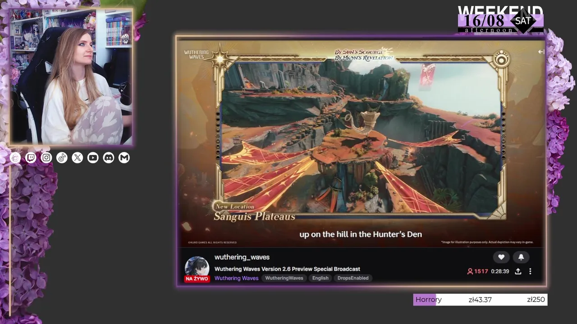This screenshot has width=577, height=324.
Task: Click the By Sun's Scourge banner title
Action: point(363,54)
